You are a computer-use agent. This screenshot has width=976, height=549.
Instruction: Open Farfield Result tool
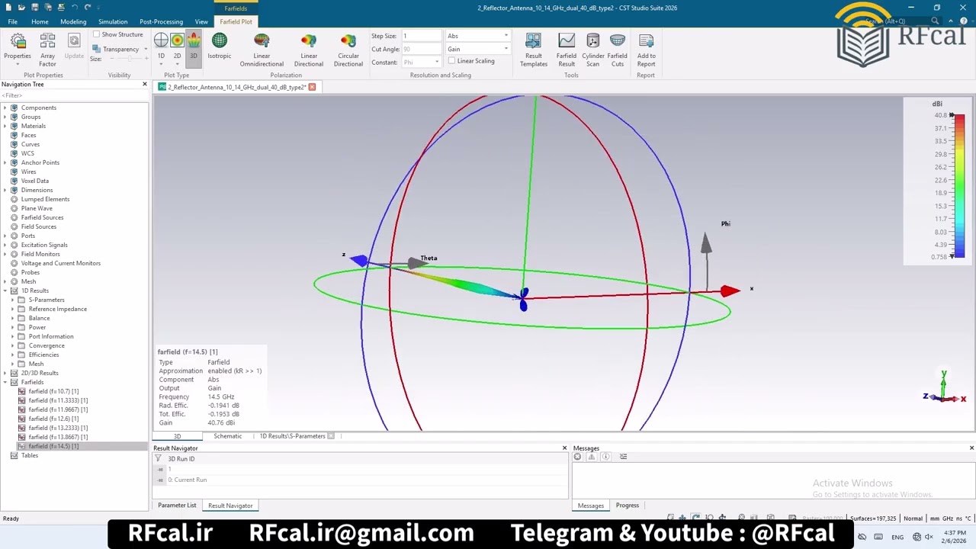(567, 50)
